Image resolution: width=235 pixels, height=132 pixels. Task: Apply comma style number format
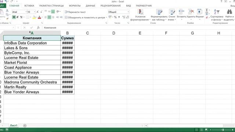tap(119, 17)
